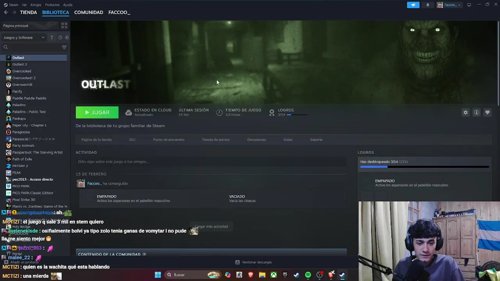Open File Explorer from taskbar
Viewport: 500px width, 281px height.
pos(262,275)
